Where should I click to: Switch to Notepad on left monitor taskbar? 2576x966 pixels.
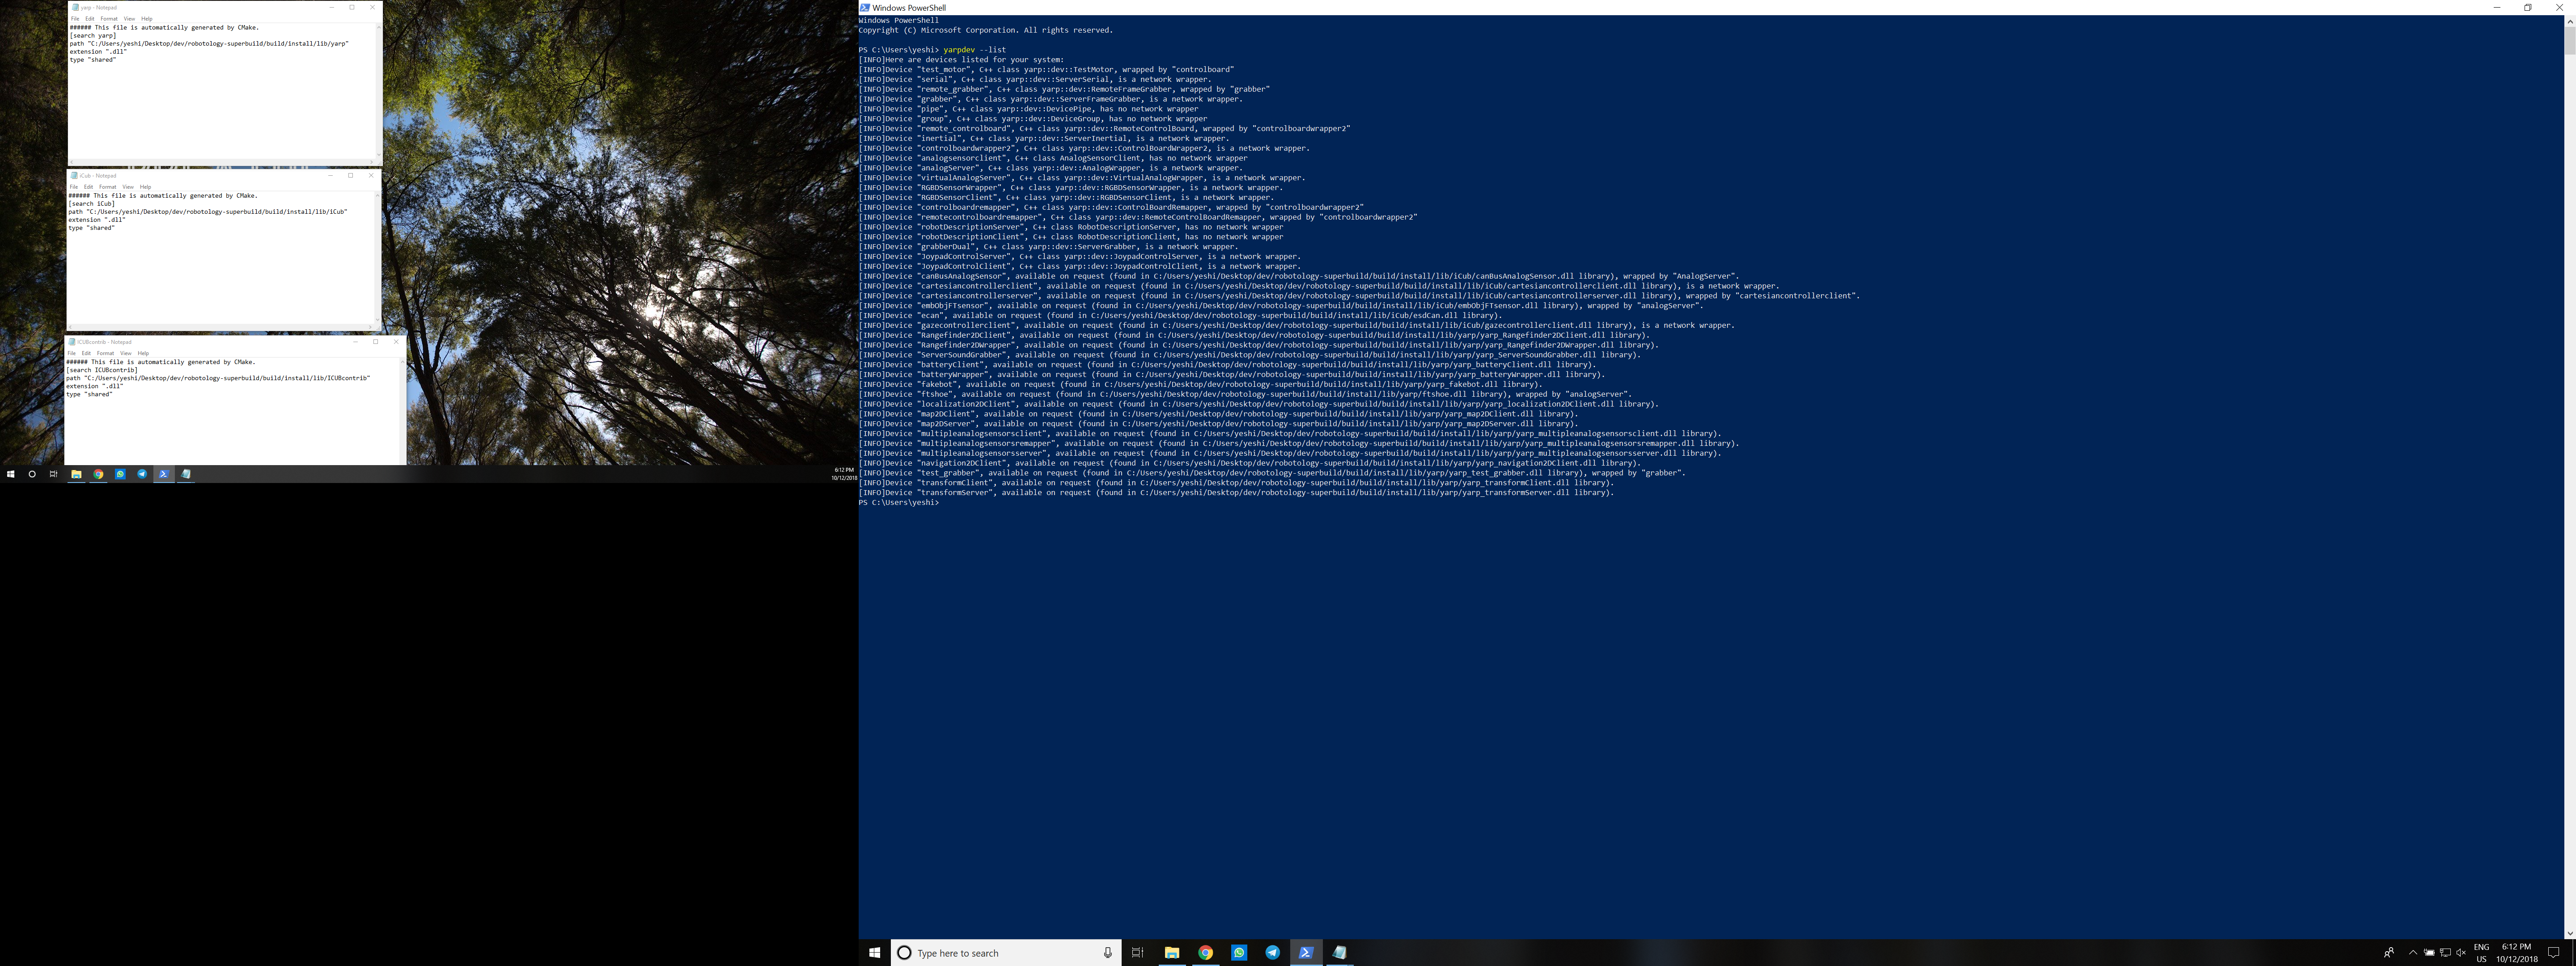[x=185, y=474]
